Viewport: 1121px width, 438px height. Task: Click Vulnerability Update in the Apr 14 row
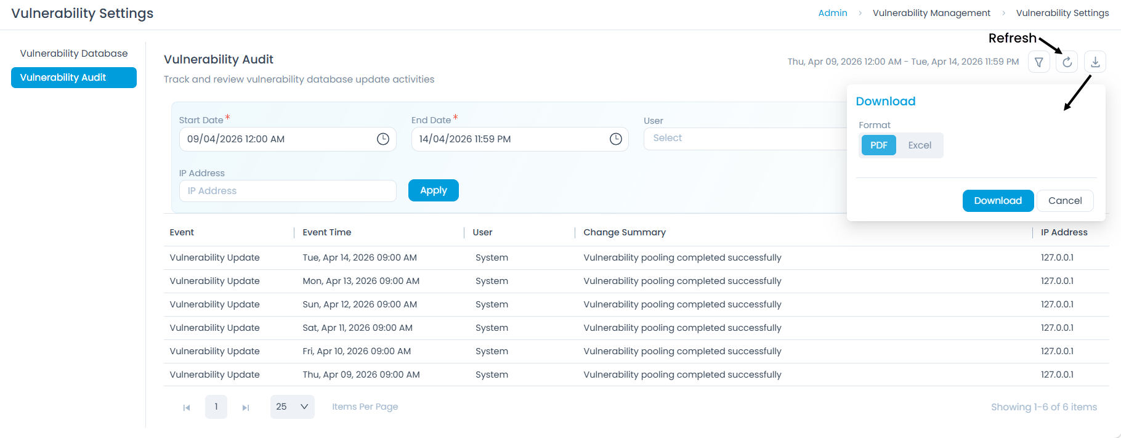coord(214,258)
